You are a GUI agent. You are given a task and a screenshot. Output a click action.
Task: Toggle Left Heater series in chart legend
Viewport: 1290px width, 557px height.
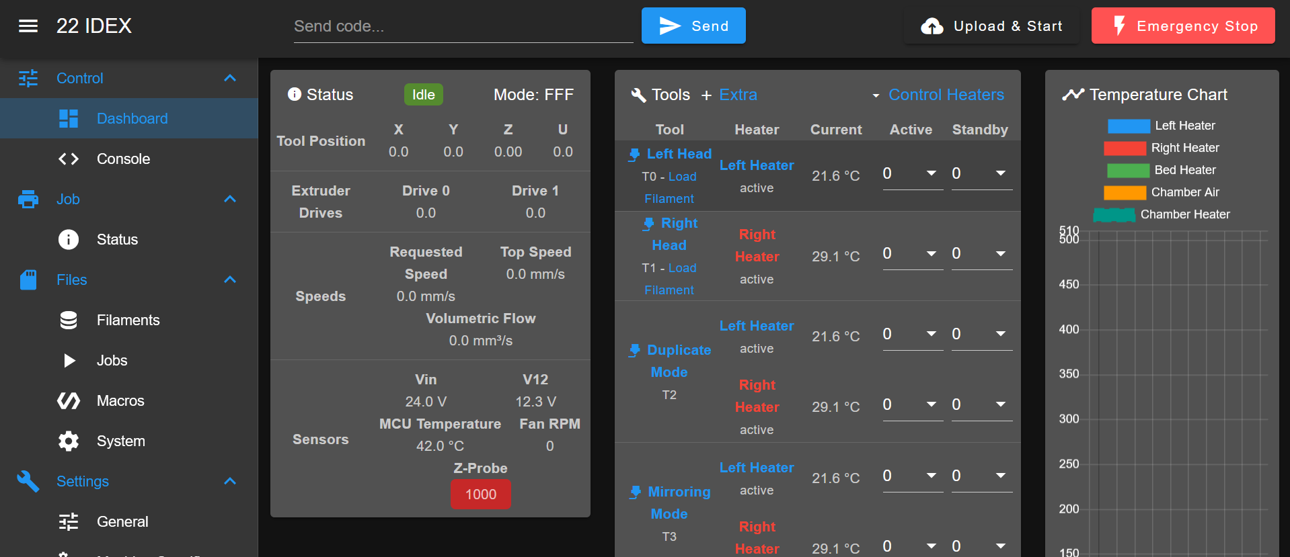(1184, 126)
